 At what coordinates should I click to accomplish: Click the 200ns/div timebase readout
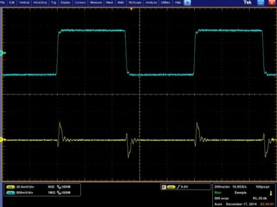tap(222, 187)
